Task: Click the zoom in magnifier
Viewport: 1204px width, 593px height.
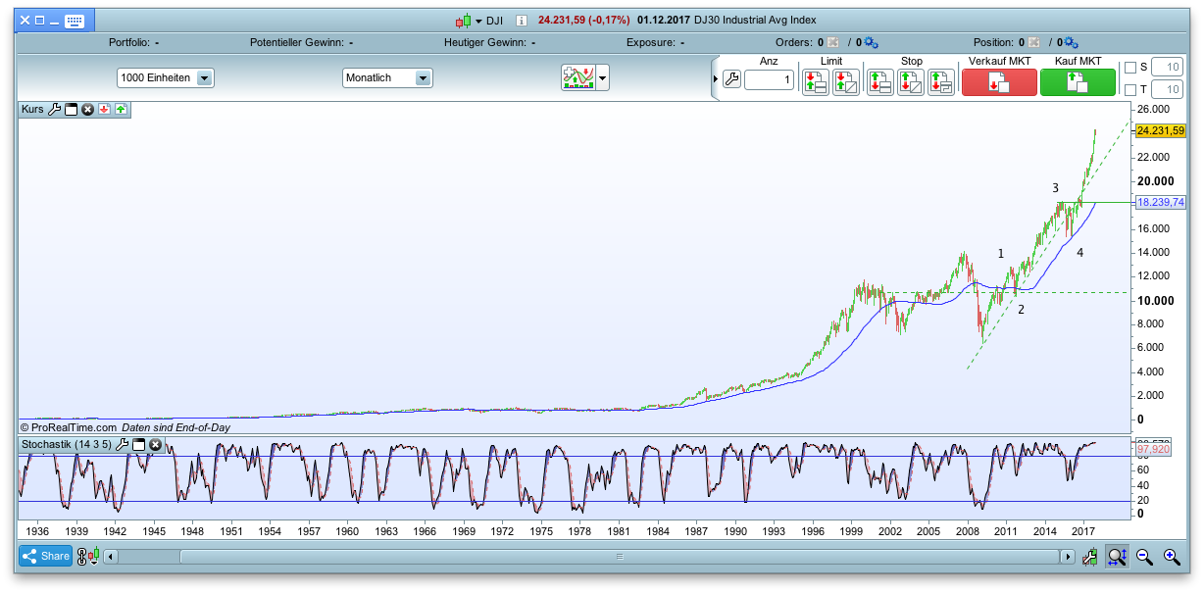Action: pos(1171,557)
